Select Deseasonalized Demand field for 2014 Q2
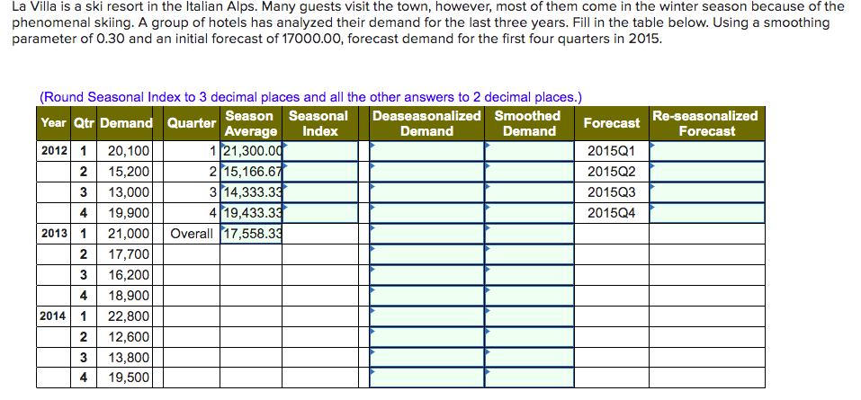Image resolution: width=861 pixels, height=400 pixels. [426, 337]
